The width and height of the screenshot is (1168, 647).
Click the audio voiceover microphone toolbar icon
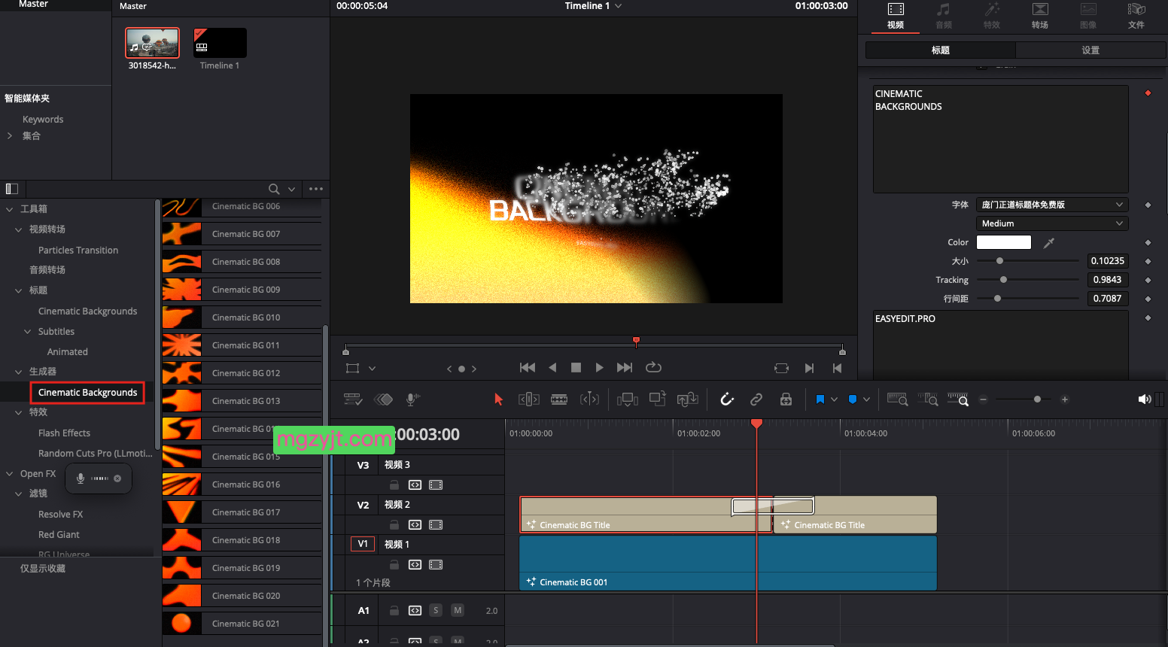click(412, 399)
